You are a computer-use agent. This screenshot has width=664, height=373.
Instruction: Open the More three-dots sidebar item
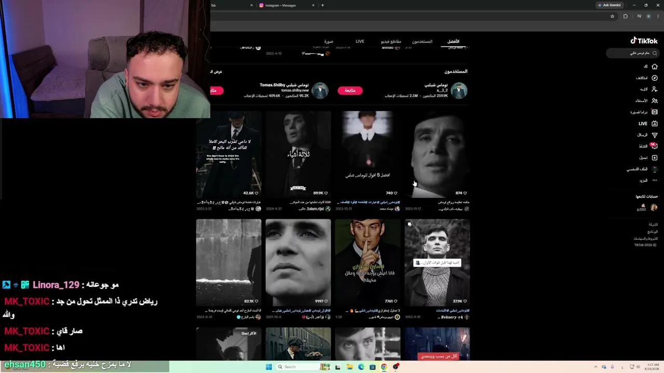pos(654,180)
